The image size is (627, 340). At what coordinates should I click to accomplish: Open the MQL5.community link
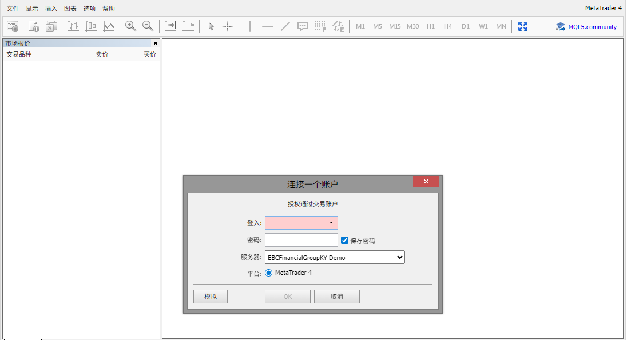(x=592, y=27)
